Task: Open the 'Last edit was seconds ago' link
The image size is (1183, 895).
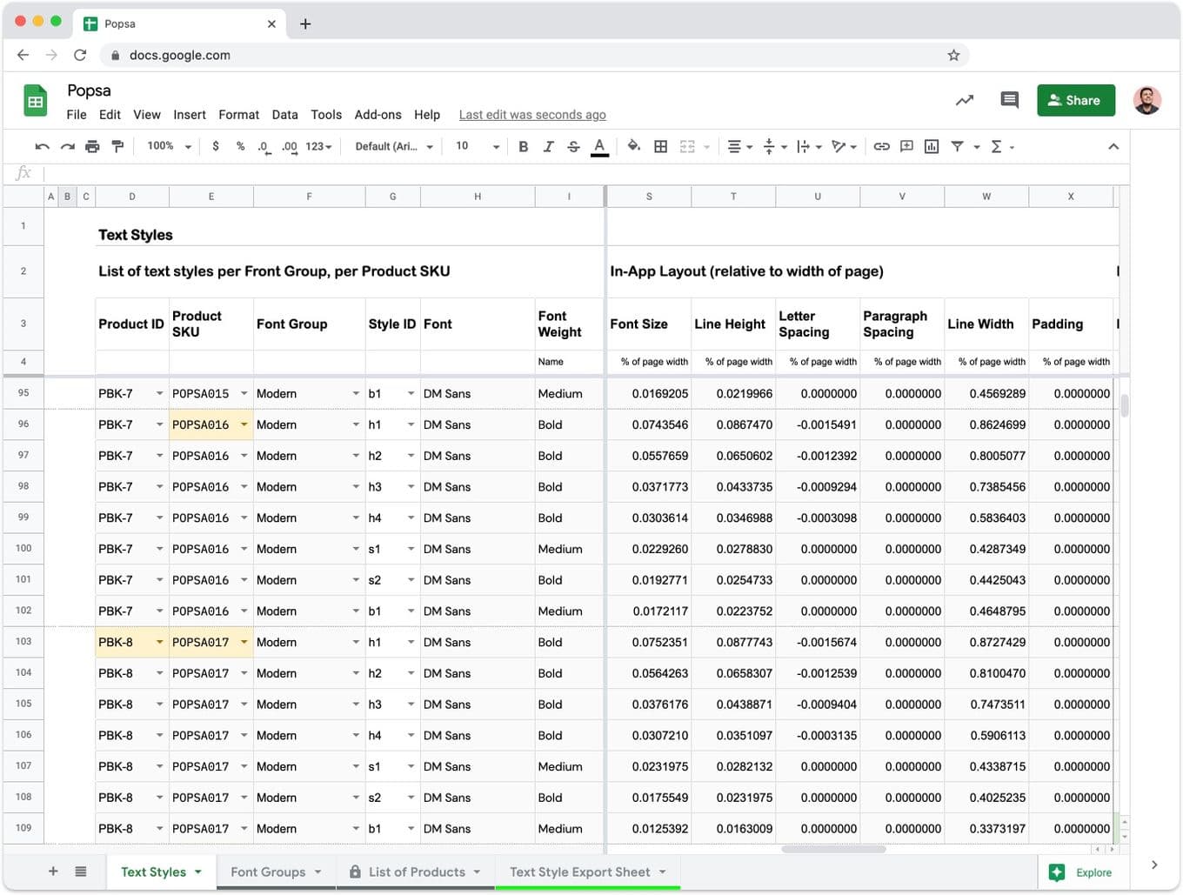Action: click(532, 115)
